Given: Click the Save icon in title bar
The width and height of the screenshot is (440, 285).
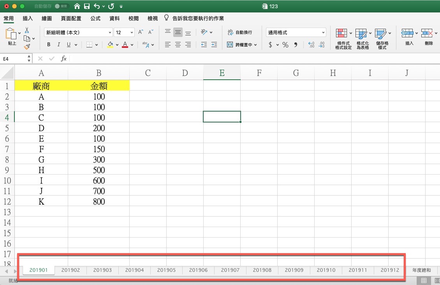Looking at the screenshot, I should pos(87,6).
